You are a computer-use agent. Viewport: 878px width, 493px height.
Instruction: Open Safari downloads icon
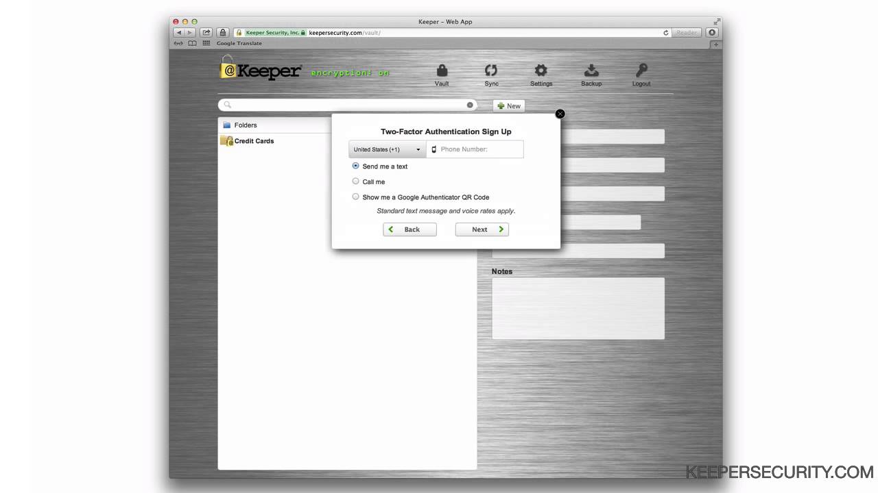712,32
